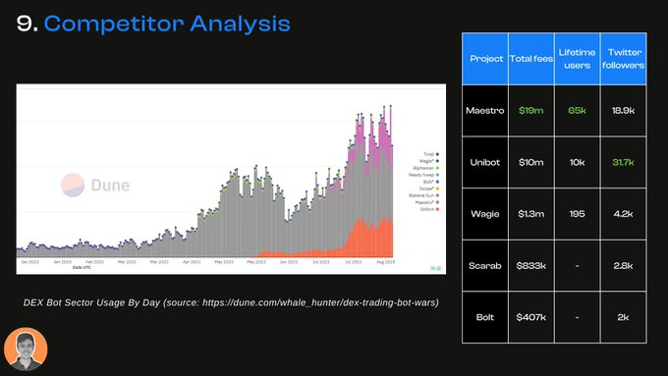Click Maestro's $19m total fees cell
This screenshot has height=376, width=668.
click(531, 111)
